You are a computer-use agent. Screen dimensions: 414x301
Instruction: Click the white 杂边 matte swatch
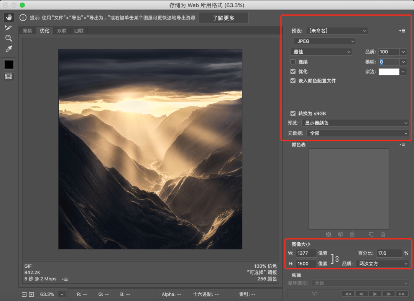pyautogui.click(x=389, y=72)
